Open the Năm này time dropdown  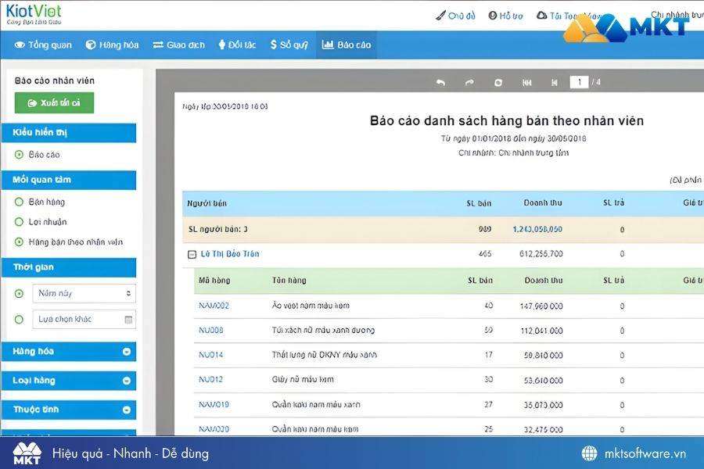coord(84,293)
